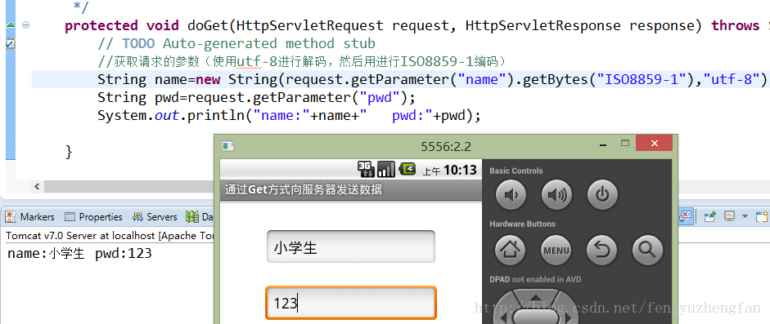Tap the emulator MENU hardware button

pos(556,250)
